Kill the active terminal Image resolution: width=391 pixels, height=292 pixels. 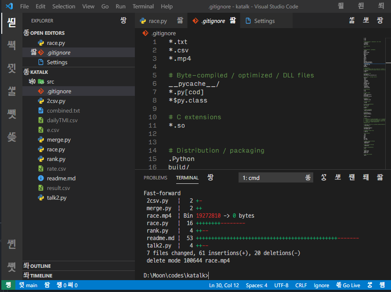pyautogui.click(x=351, y=178)
